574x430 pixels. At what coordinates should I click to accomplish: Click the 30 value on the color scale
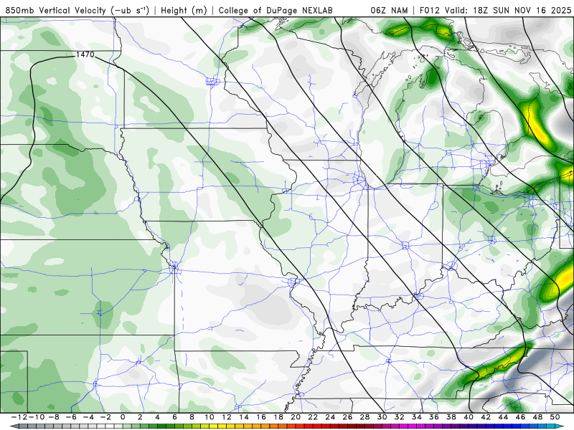382,417
